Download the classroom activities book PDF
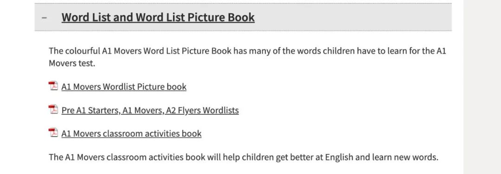Image resolution: width=501 pixels, height=174 pixels. pyautogui.click(x=131, y=133)
